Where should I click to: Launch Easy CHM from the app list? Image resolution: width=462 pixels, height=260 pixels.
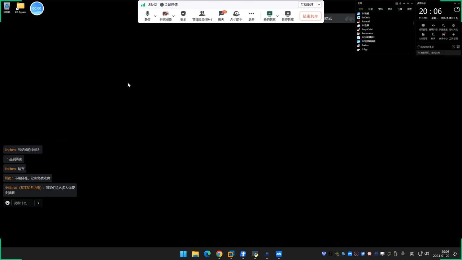click(365, 29)
